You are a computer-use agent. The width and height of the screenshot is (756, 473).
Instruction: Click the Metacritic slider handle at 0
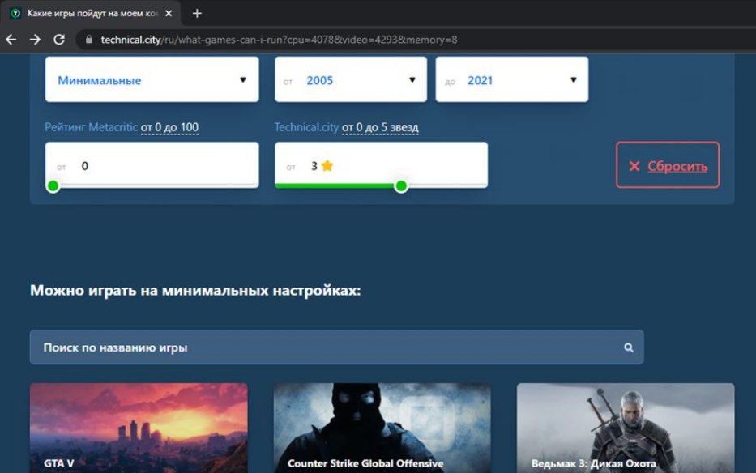coord(53,185)
